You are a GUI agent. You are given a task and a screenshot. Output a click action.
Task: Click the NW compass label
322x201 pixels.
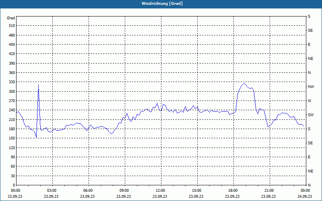coord(311,87)
